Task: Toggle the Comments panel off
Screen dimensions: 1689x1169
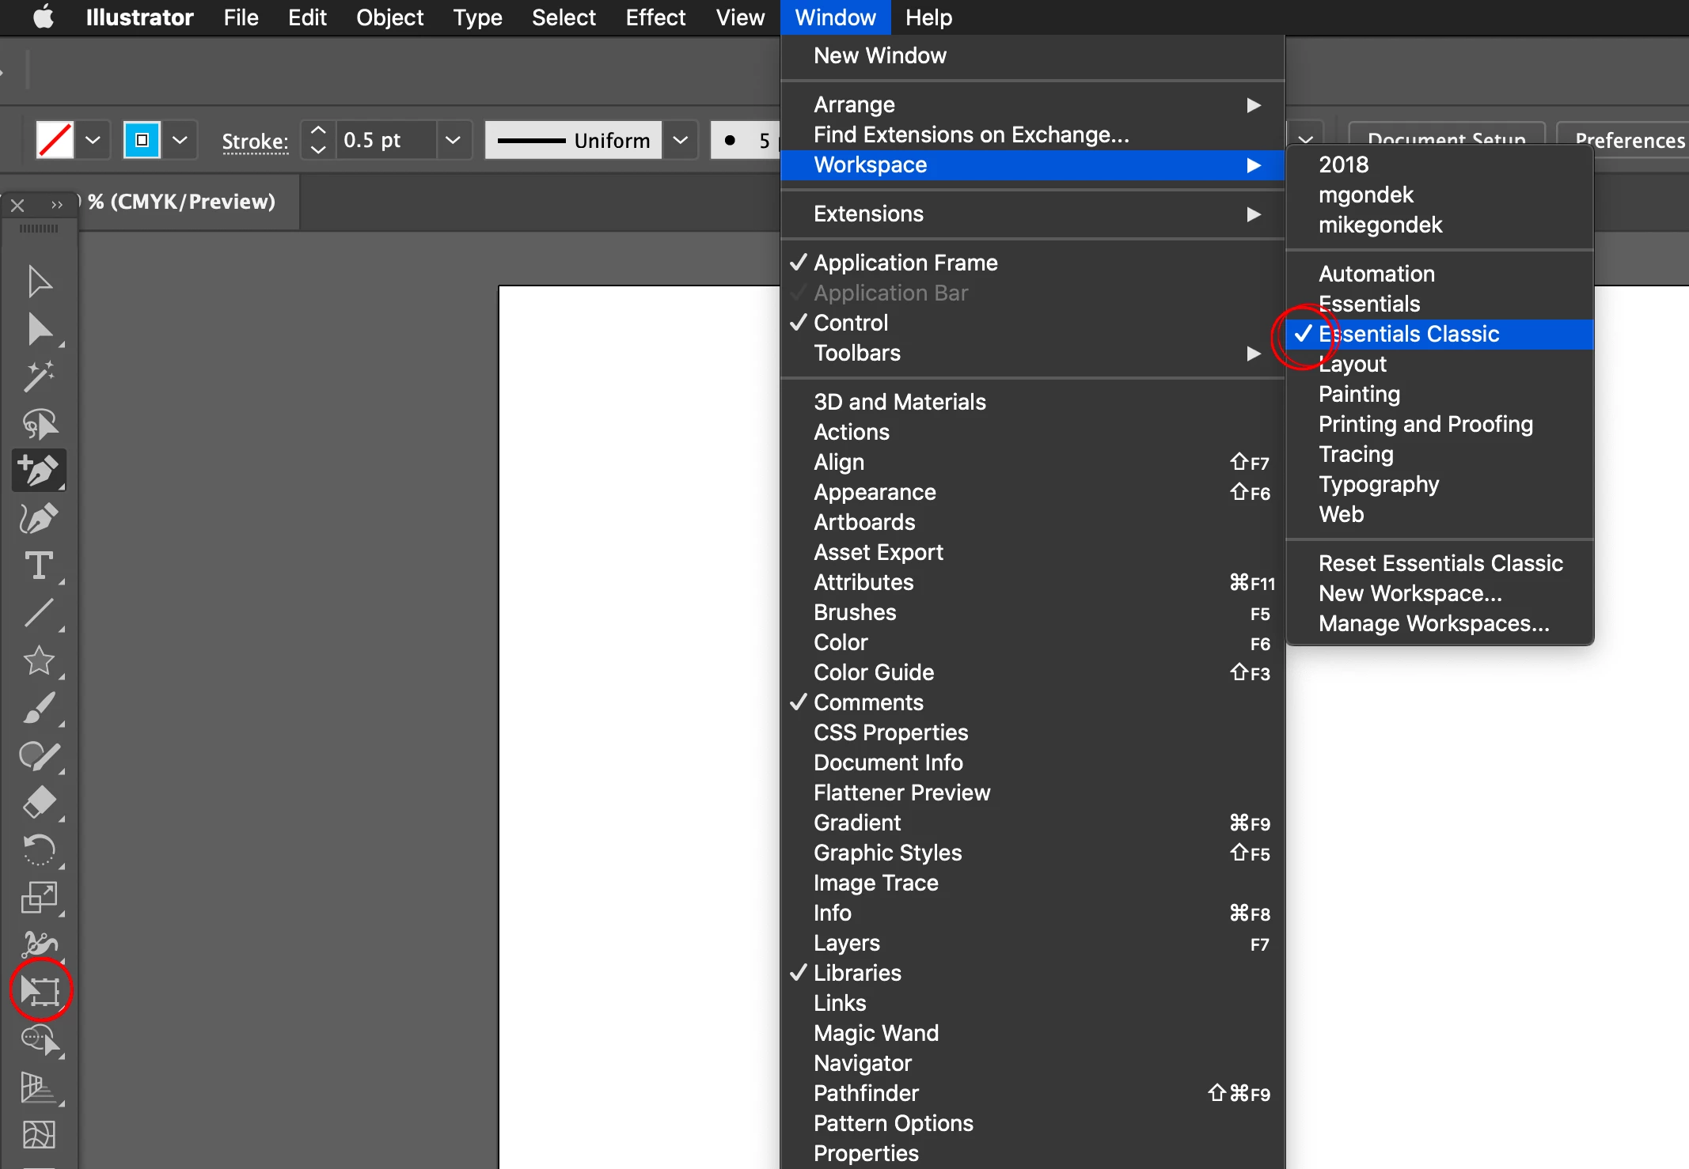Action: [868, 702]
